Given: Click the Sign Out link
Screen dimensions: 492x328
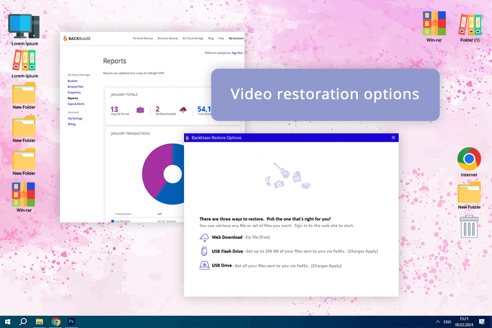Looking at the screenshot, I should coord(237,53).
